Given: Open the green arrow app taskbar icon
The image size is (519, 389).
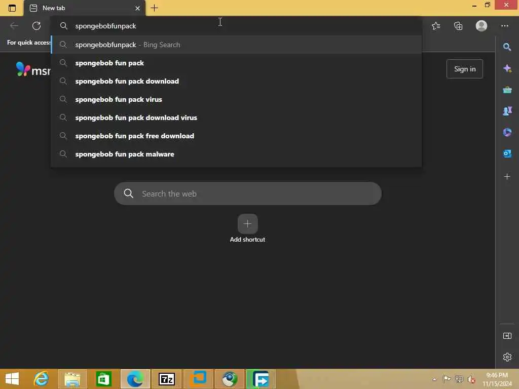Looking at the screenshot, I should point(261,379).
